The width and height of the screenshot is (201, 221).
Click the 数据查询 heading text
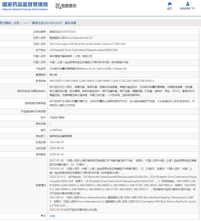point(69,6)
